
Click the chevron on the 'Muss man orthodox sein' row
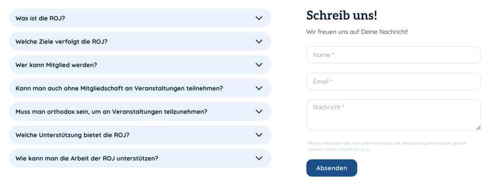coord(259,111)
